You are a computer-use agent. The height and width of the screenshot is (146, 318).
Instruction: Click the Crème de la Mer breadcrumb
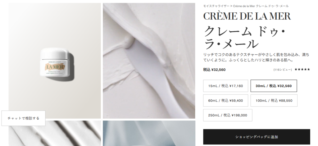pyautogui.click(x=261, y=6)
